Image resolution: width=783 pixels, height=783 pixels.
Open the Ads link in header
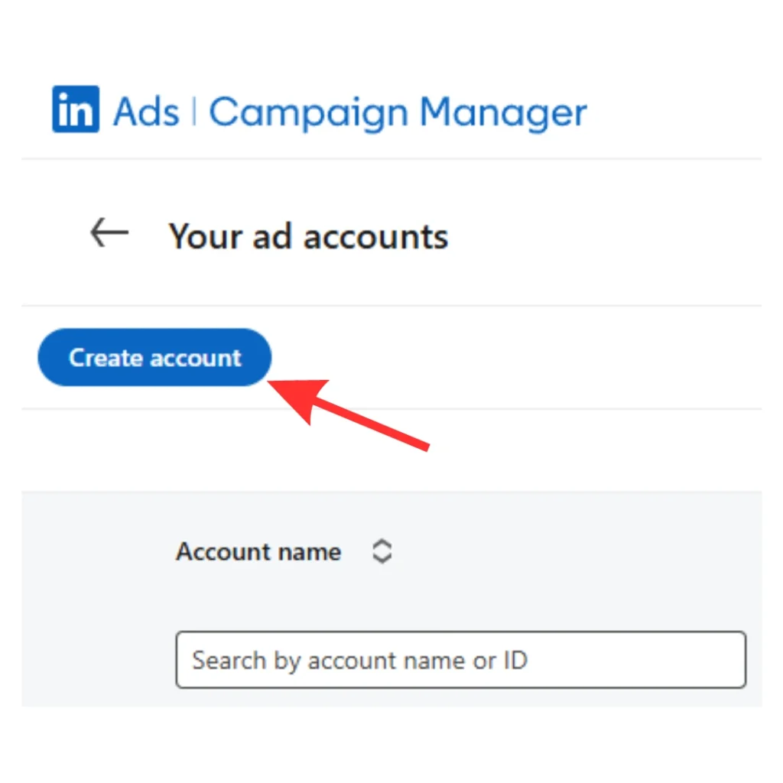146,112
